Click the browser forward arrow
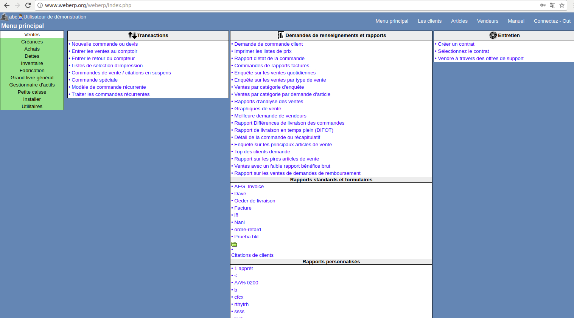Viewport: 574px width, 318px height. [x=17, y=5]
